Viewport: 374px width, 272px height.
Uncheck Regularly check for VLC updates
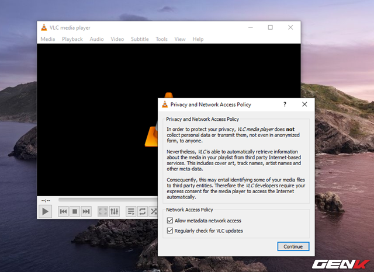click(170, 231)
